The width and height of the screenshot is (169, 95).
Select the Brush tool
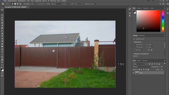pos(2,31)
